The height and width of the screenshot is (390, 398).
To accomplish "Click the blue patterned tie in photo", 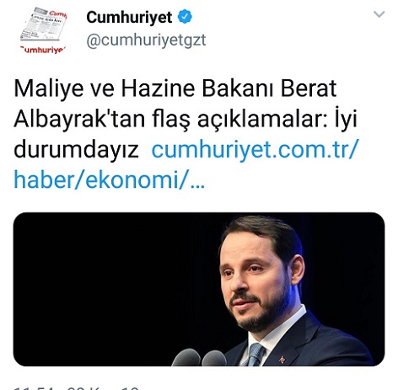I will 255,354.
